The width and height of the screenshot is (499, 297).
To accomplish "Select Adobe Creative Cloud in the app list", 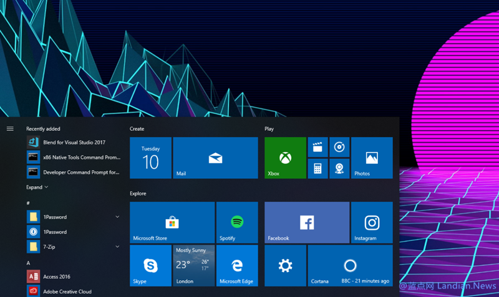I will pyautogui.click(x=66, y=291).
